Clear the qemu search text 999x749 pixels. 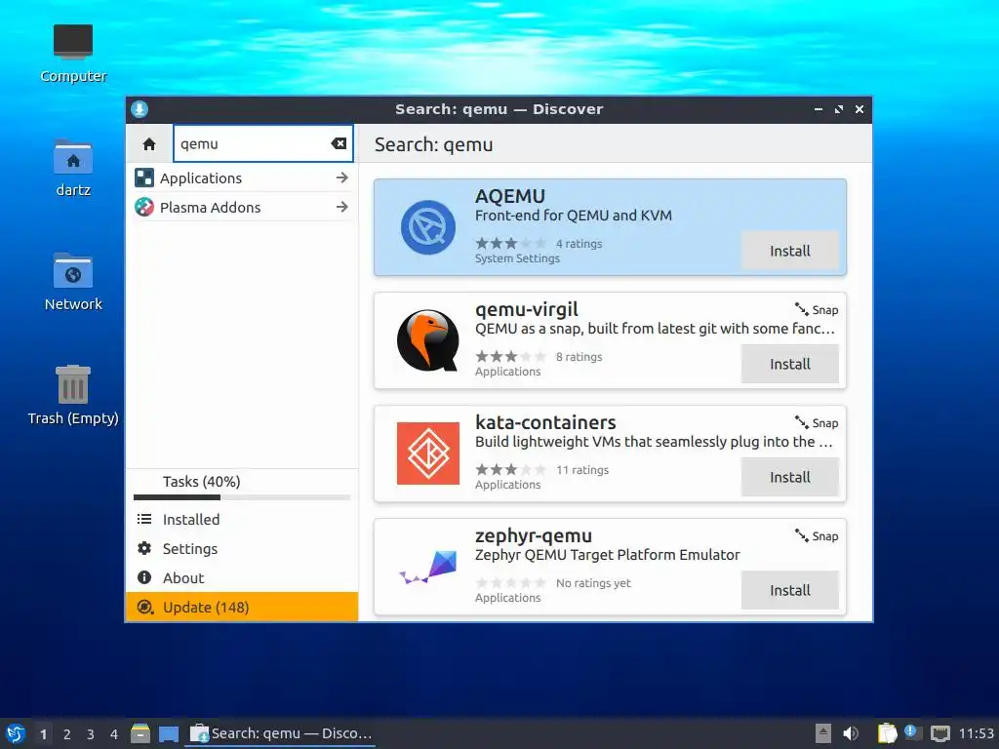click(339, 144)
